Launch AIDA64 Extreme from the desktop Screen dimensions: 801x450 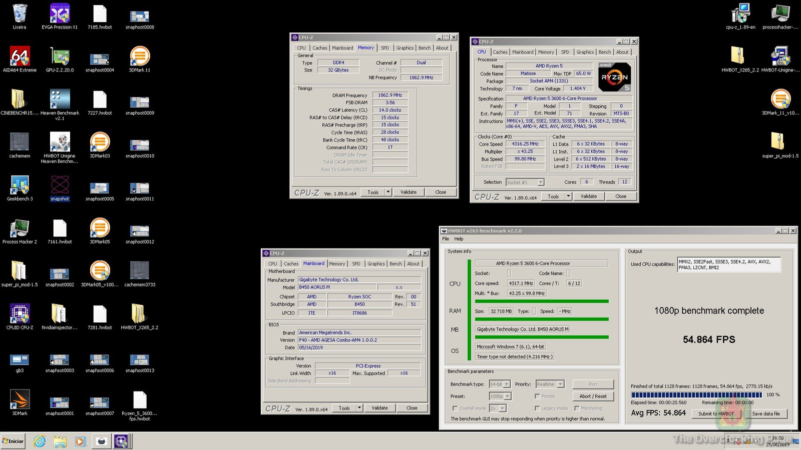[x=19, y=55]
